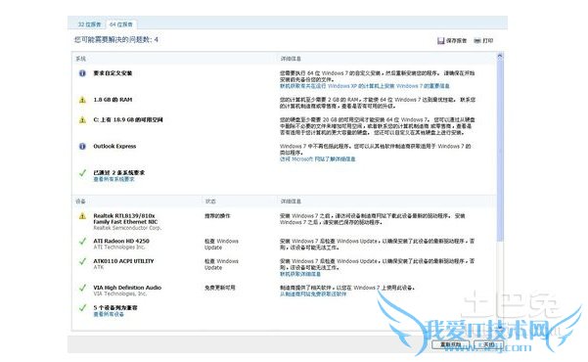Click the ATI Technologies Inc. vendor text
Viewport: 588px width, 362px height.
pos(119,248)
